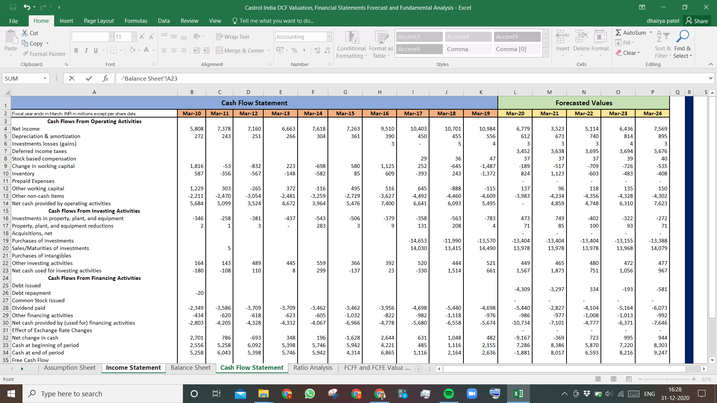Toggle Wrap Text
717x403 pixels.
click(x=233, y=37)
